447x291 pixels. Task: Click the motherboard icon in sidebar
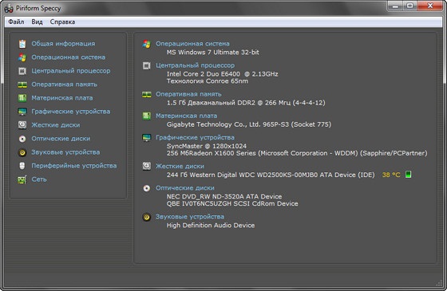tap(22, 98)
